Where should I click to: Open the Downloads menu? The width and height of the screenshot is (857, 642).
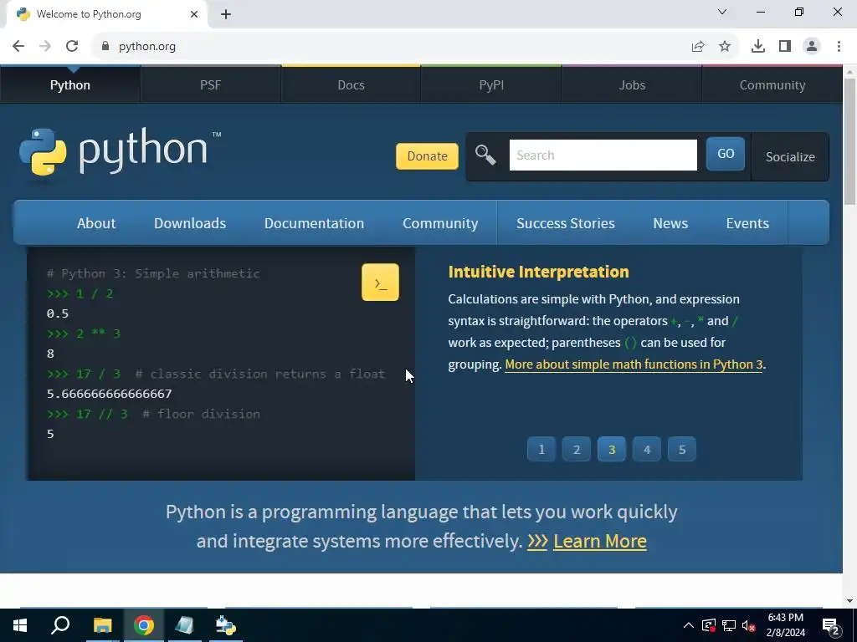coord(190,223)
